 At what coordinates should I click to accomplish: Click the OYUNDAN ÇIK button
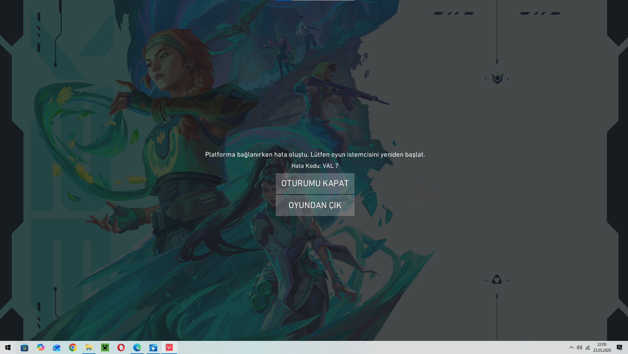(315, 206)
